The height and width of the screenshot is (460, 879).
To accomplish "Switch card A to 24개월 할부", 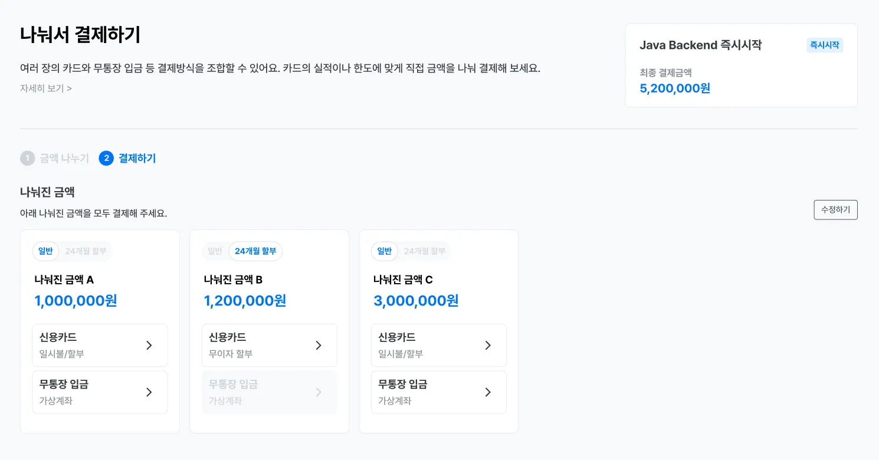I will (86, 251).
